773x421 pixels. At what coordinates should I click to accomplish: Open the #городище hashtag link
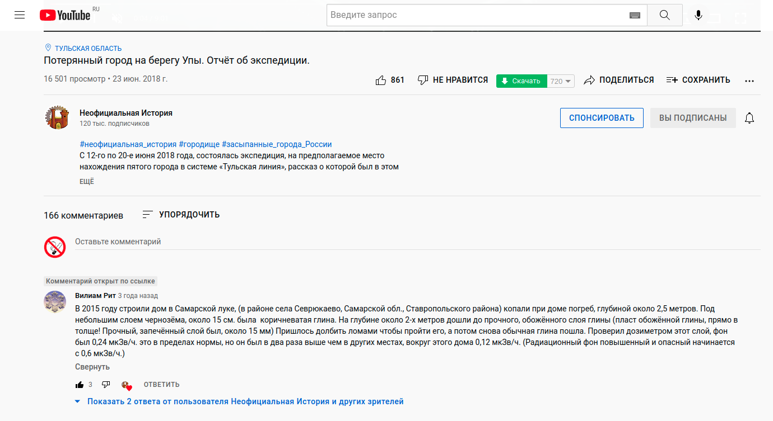(x=199, y=144)
